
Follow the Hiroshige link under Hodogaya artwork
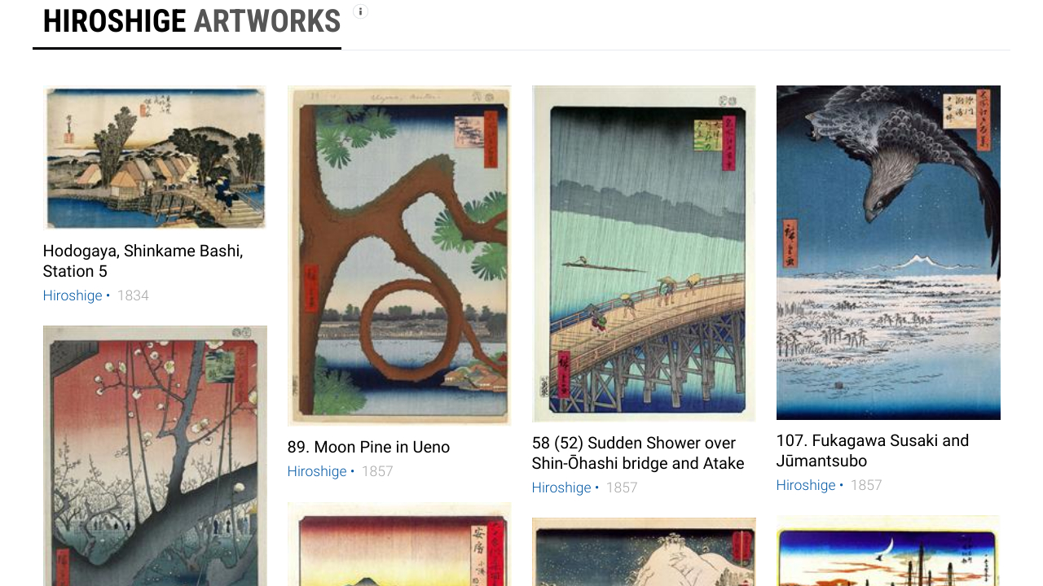tap(73, 295)
